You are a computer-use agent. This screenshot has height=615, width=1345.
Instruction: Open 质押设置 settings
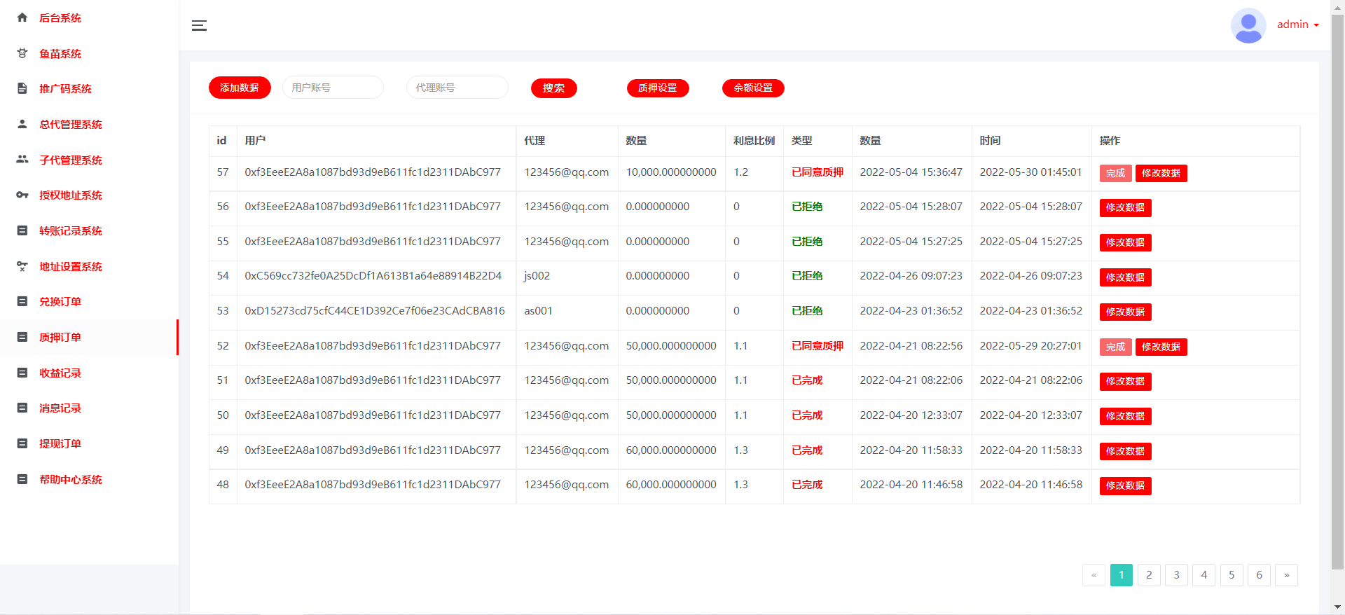pyautogui.click(x=657, y=88)
